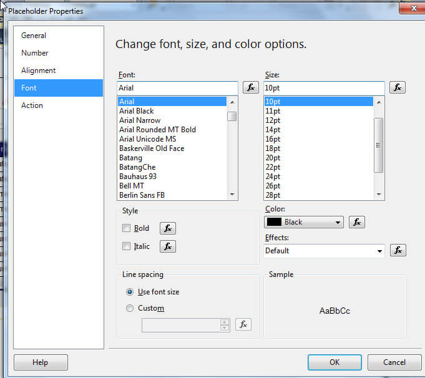
Task: Click the Cancel button
Action: (394, 362)
